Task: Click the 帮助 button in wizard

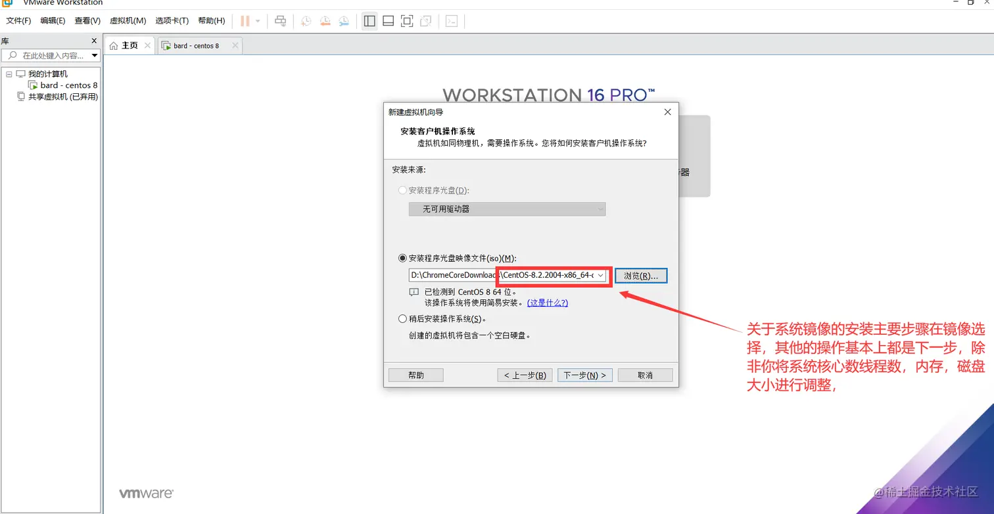Action: click(416, 375)
